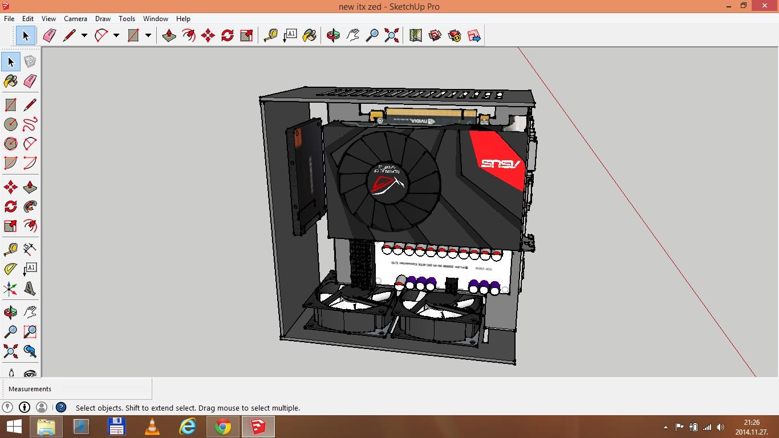This screenshot has height=438, width=779.
Task: Open Extension Warehouse from the top toolbar
Action: (455, 36)
